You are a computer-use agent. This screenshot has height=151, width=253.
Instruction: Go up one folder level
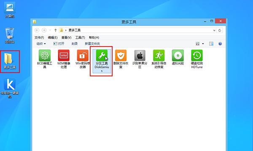(55, 30)
